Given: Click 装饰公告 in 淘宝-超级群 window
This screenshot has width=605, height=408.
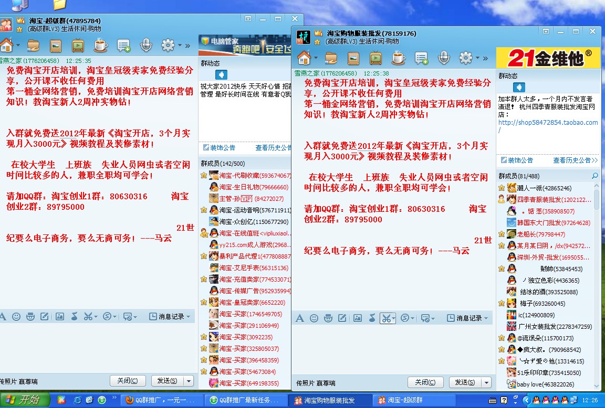Looking at the screenshot, I should click(219, 147).
